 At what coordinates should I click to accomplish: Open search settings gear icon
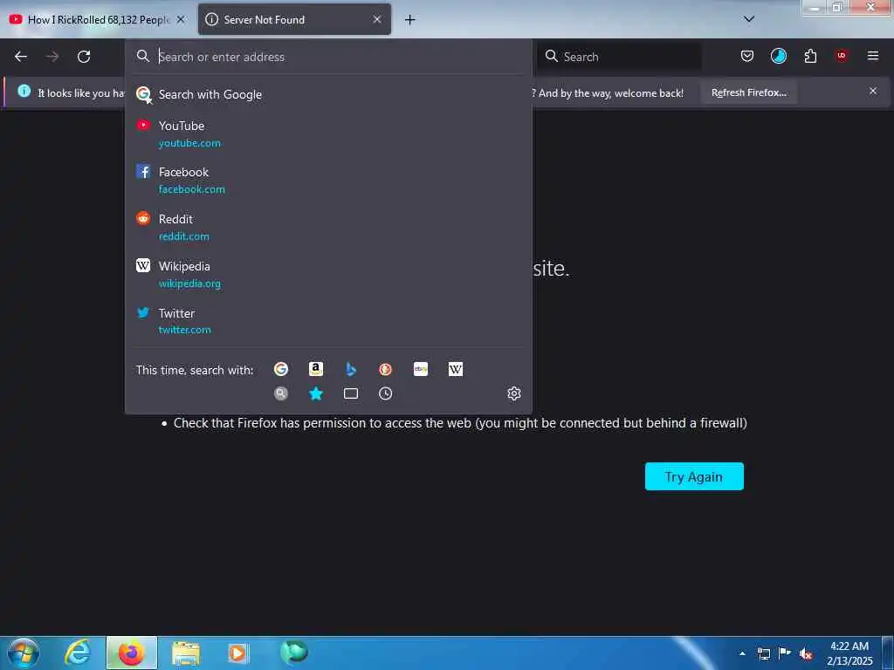tap(513, 393)
